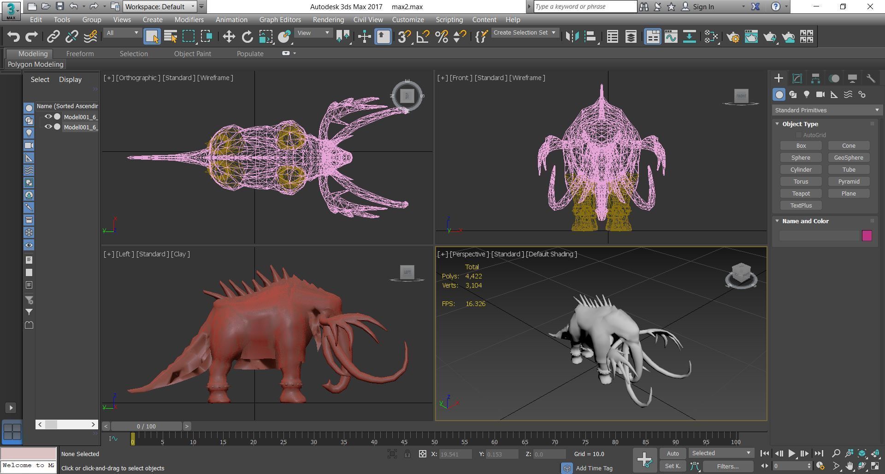The image size is (885, 474).
Task: Switch to the Motion panel tab
Action: (834, 78)
